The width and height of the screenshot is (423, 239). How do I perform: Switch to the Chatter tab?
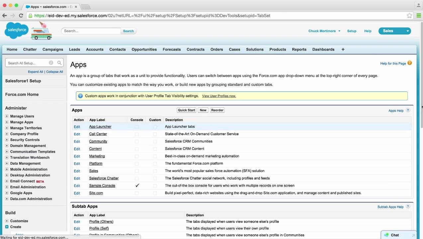(x=30, y=49)
